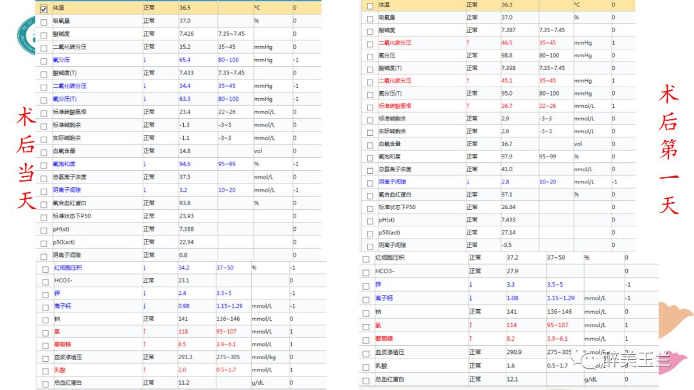Image resolution: width=694 pixels, height=390 pixels.
Task: Check 钠 141 row box in 术后第一天 table
Action: 366,313
